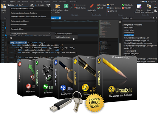Pin the Function List panel

click(154, 18)
